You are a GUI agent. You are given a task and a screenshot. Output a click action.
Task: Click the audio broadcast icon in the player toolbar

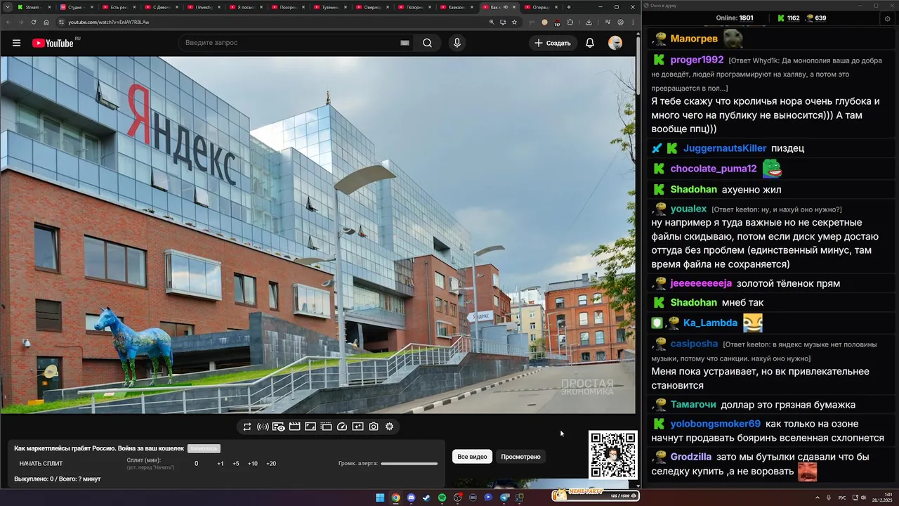263,427
